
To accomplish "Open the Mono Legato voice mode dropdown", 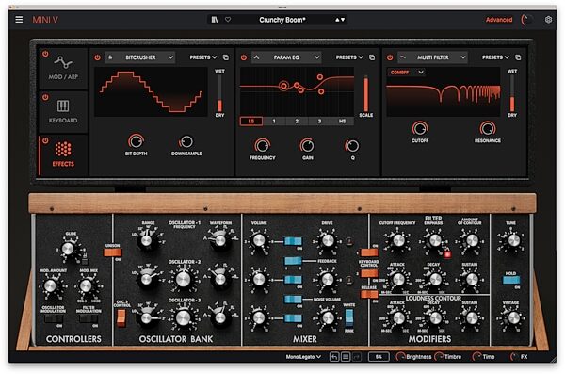I will click(303, 357).
